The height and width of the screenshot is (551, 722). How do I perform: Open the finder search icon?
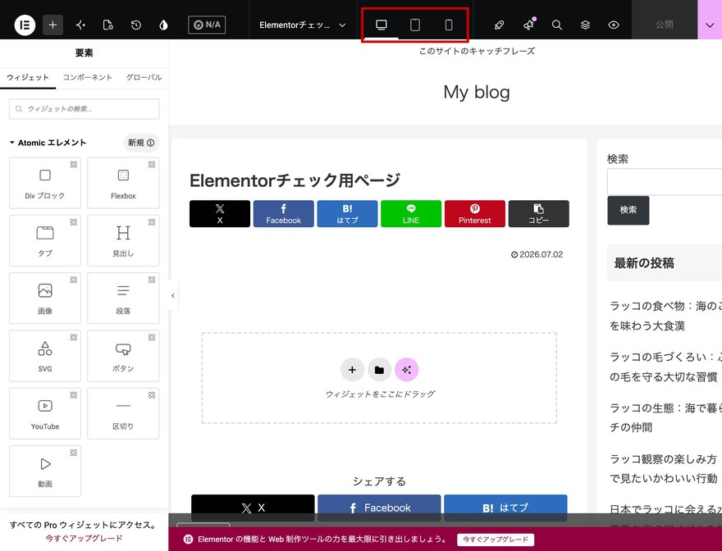[x=557, y=25]
